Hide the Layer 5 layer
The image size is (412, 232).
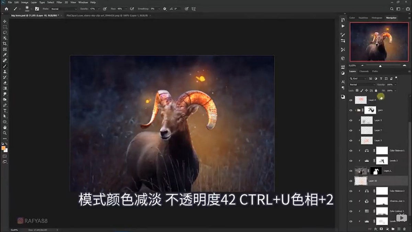351,120
